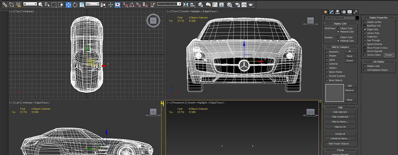This screenshot has width=398, height=155.
Task: Open the Curve Editor icon
Action: click(x=215, y=5)
